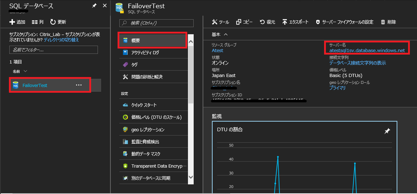Click the 動的データ マスク icon
This screenshot has width=417, height=194.
[125, 154]
